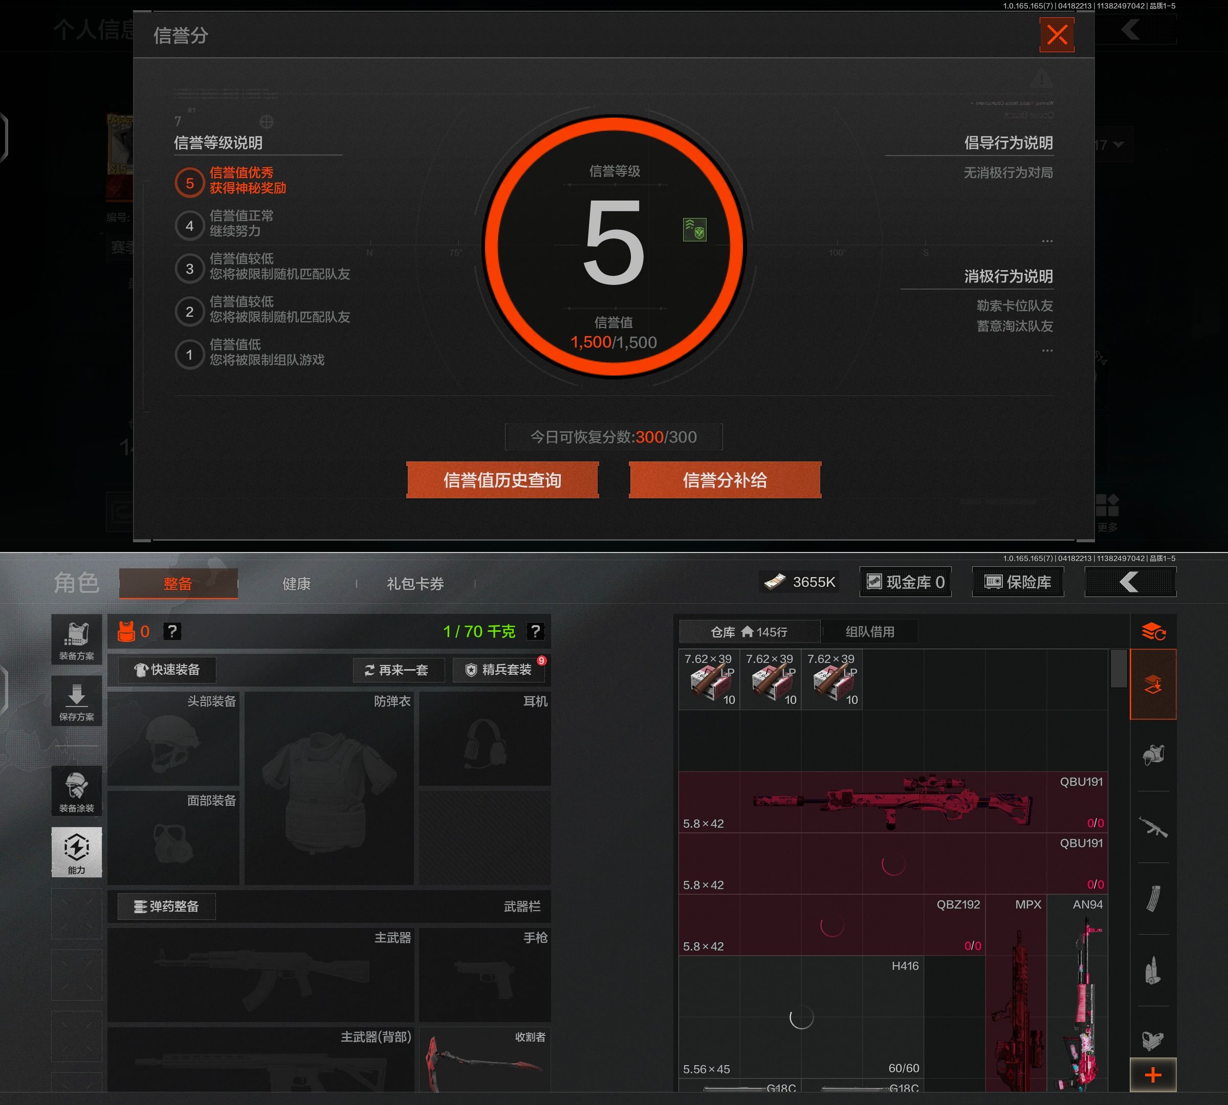Image resolution: width=1228 pixels, height=1105 pixels.
Task: Open the 保险库 safe button
Action: coord(1018,582)
